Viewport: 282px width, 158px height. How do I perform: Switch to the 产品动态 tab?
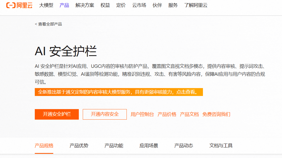[x=183, y=146]
